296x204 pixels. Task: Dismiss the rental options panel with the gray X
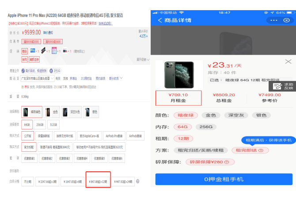(288, 61)
